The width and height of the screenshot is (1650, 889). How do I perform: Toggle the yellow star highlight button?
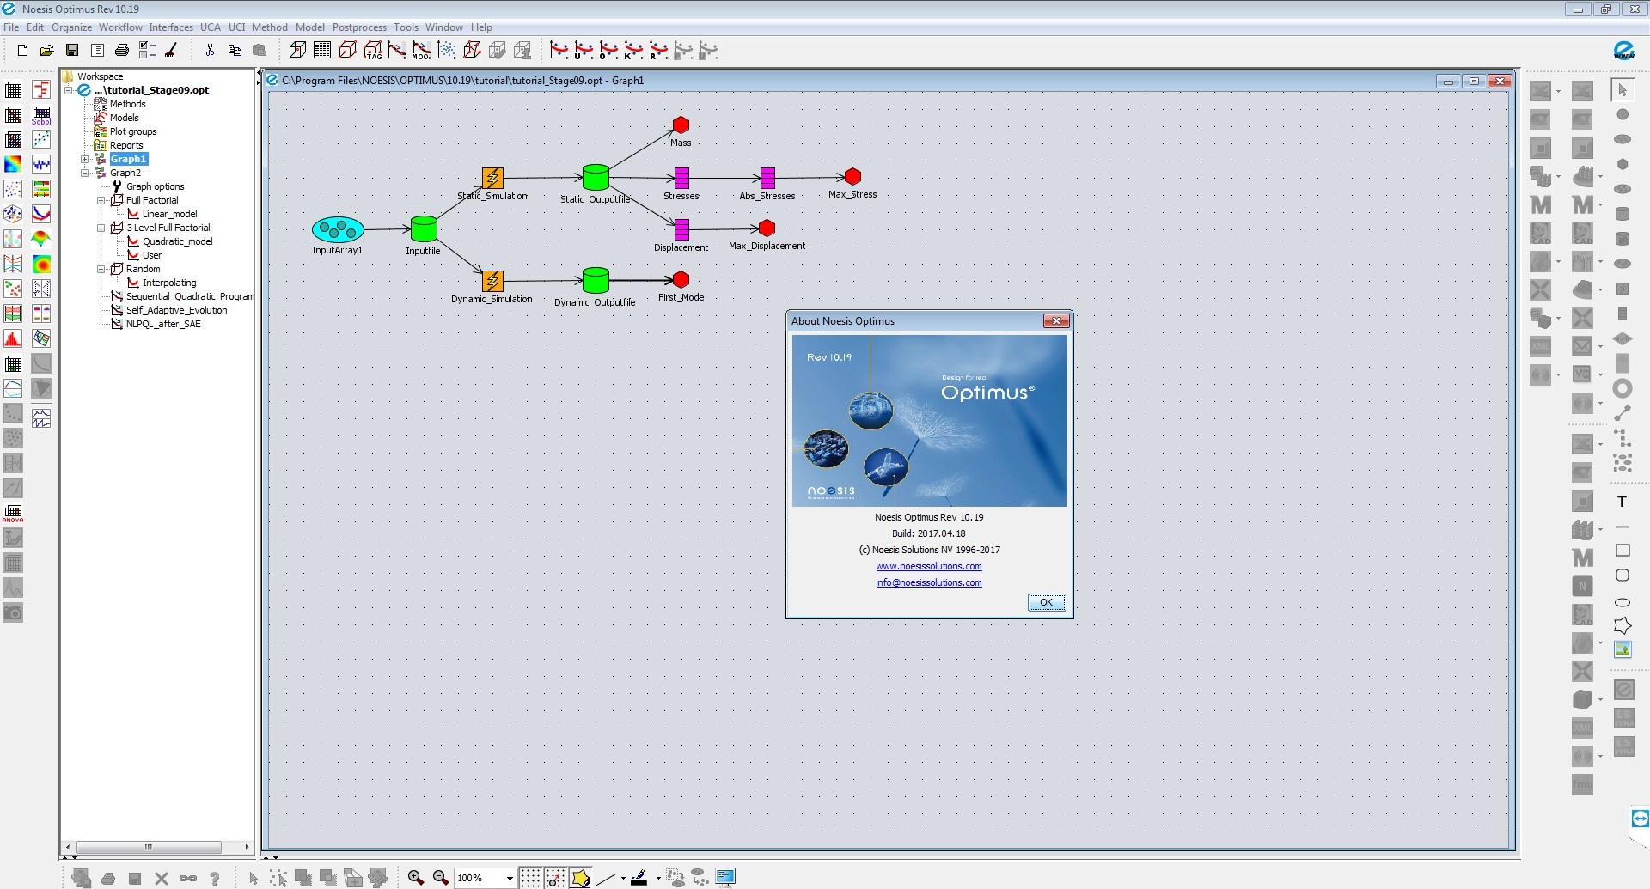tap(580, 877)
